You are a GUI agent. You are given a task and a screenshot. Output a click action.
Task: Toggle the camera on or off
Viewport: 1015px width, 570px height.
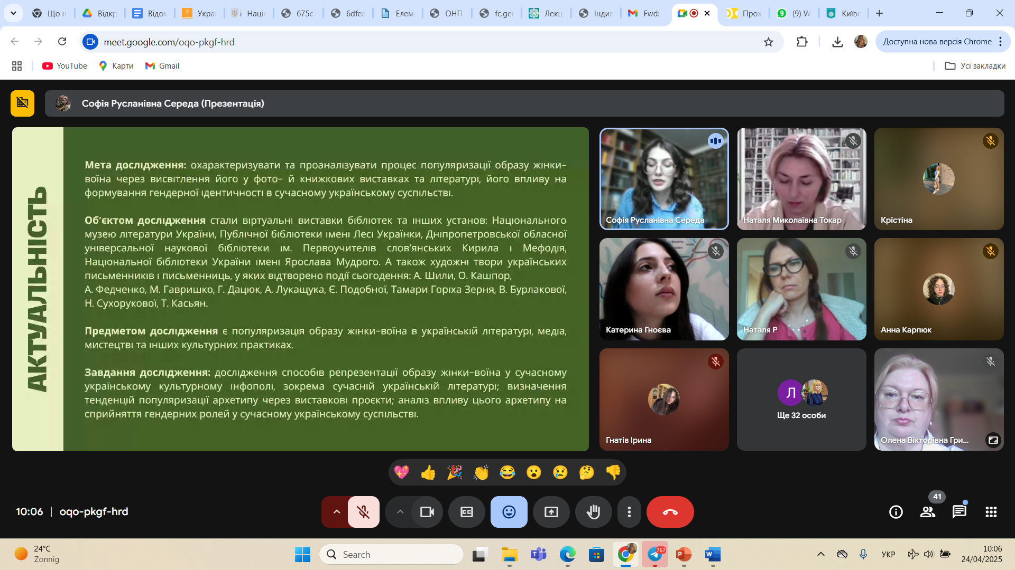(427, 512)
